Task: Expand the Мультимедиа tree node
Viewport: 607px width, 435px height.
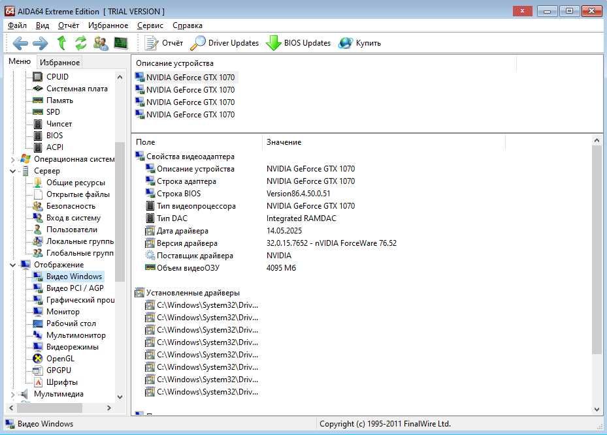Action: pyautogui.click(x=13, y=394)
